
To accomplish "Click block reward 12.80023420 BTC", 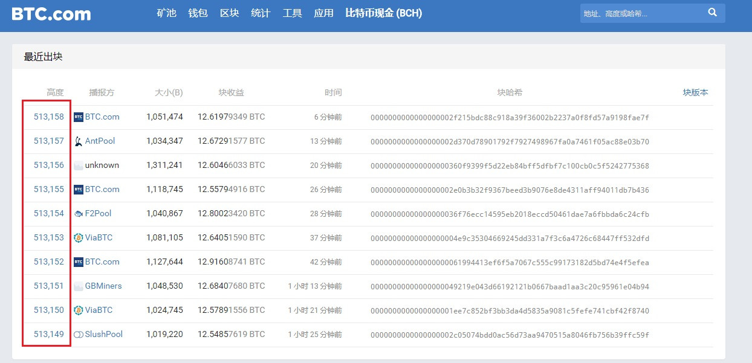I will click(231, 213).
